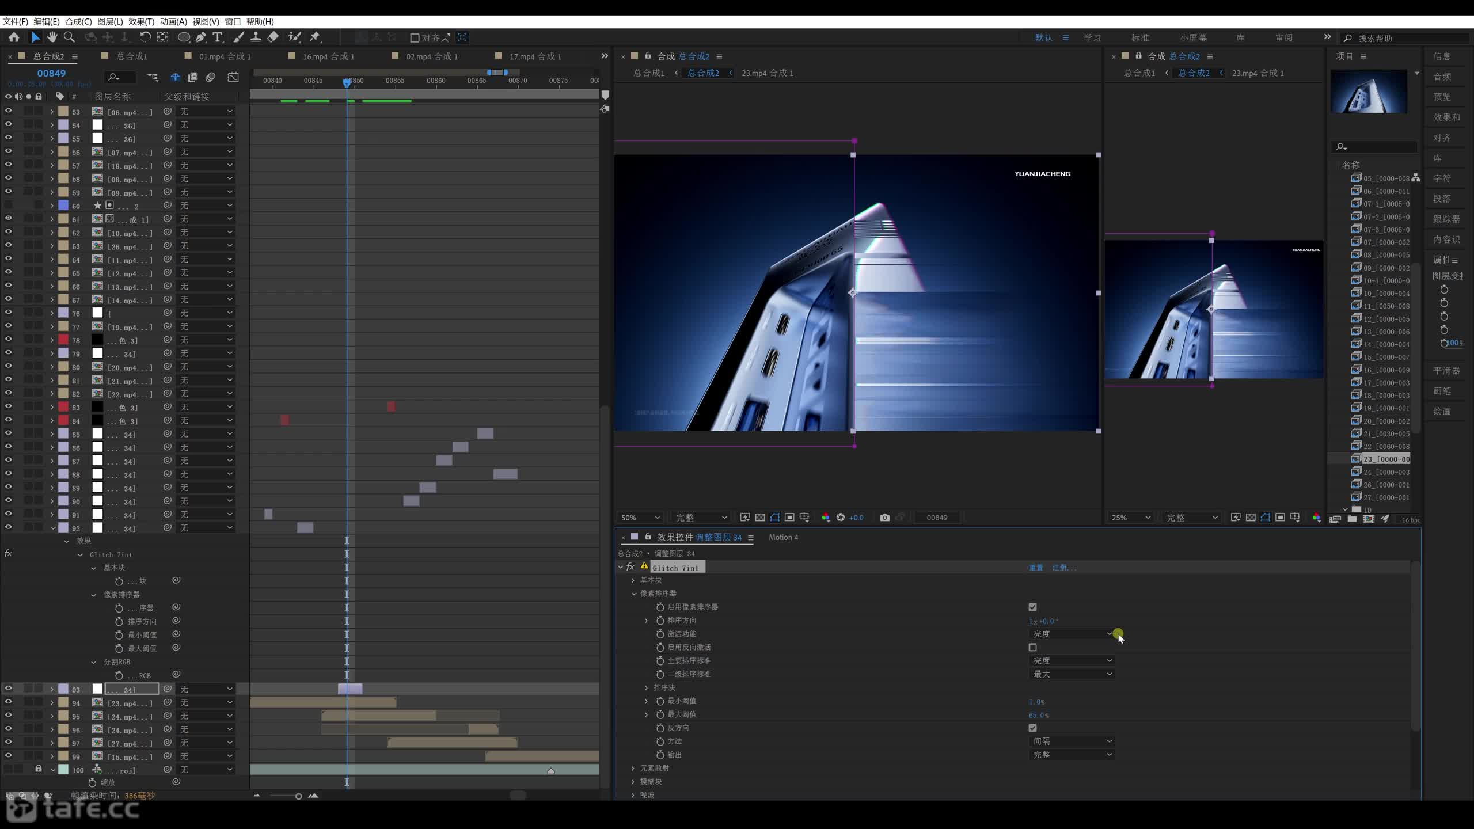Open the 50% zoom dropdown in viewer
1474x829 pixels.
(x=640, y=518)
